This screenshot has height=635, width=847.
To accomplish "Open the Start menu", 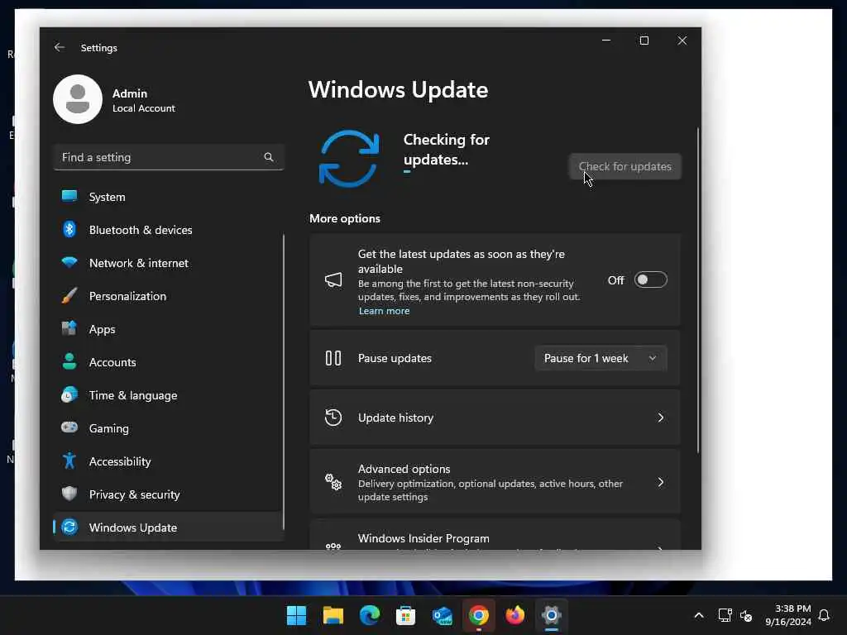I will point(296,615).
